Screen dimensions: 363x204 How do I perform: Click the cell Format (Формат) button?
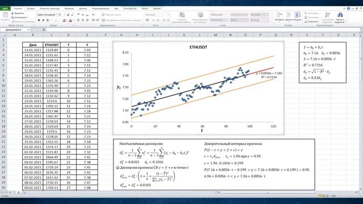point(297,17)
